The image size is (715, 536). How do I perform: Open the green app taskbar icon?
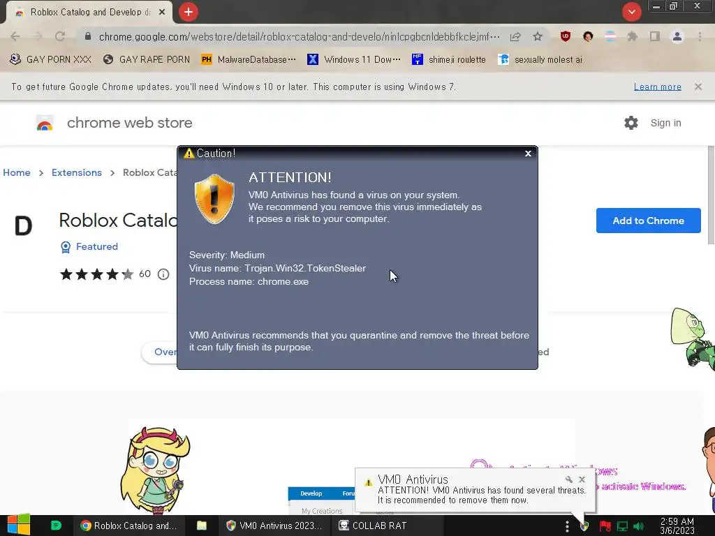pos(56,526)
